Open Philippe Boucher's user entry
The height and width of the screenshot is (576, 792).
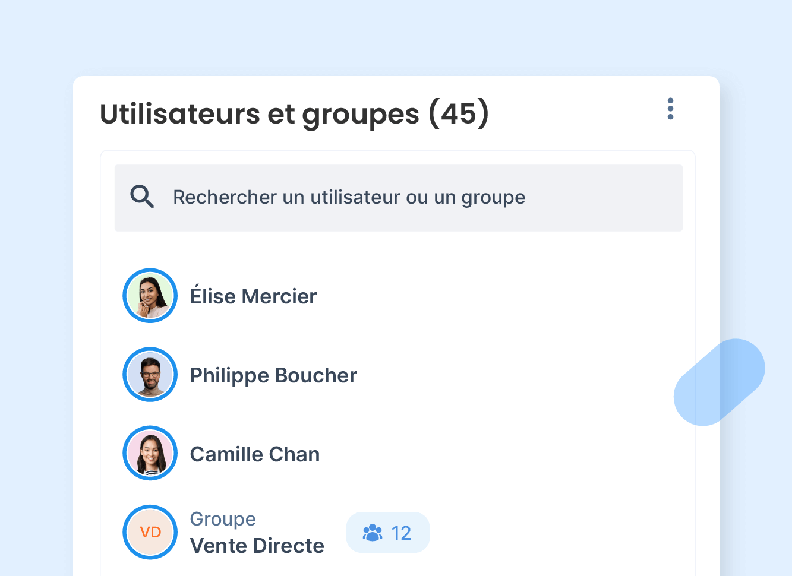pos(273,375)
